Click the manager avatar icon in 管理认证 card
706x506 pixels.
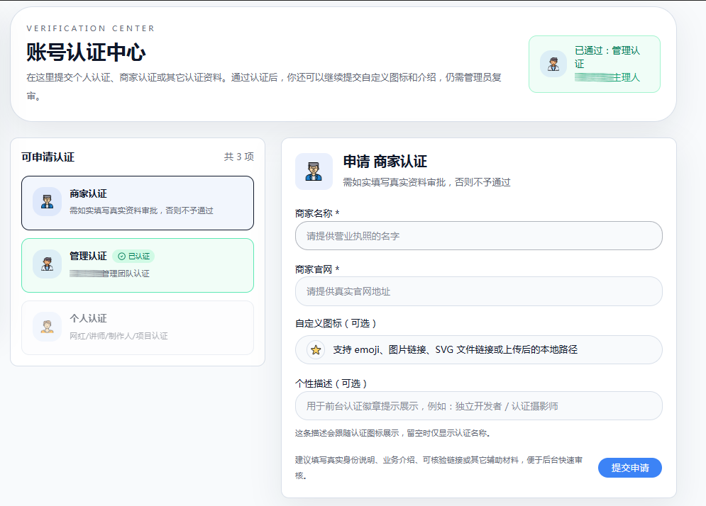point(48,264)
